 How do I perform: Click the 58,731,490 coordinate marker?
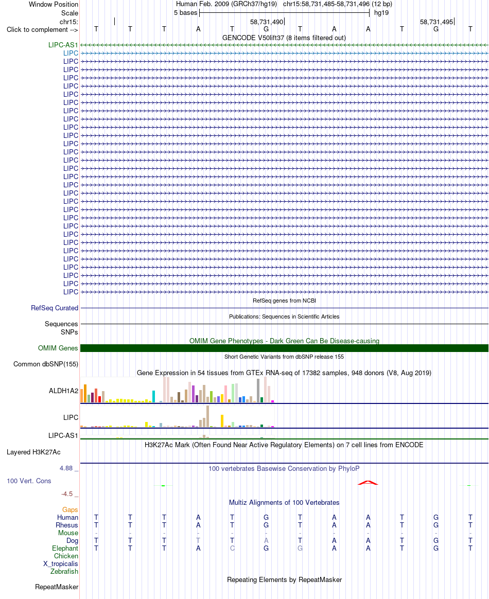click(x=267, y=22)
